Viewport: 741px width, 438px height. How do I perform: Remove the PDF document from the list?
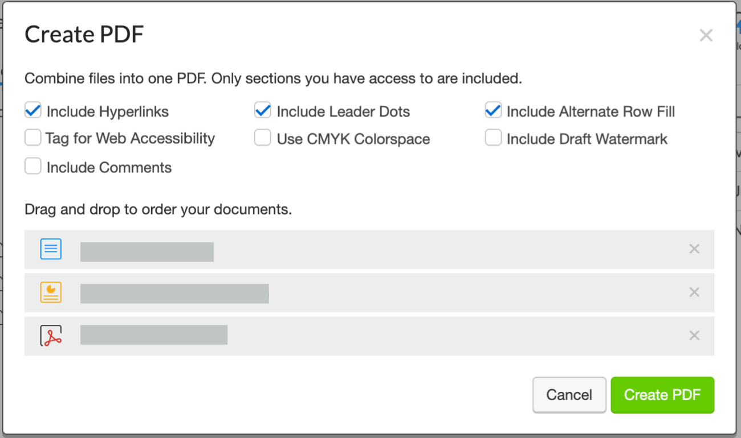click(x=694, y=336)
